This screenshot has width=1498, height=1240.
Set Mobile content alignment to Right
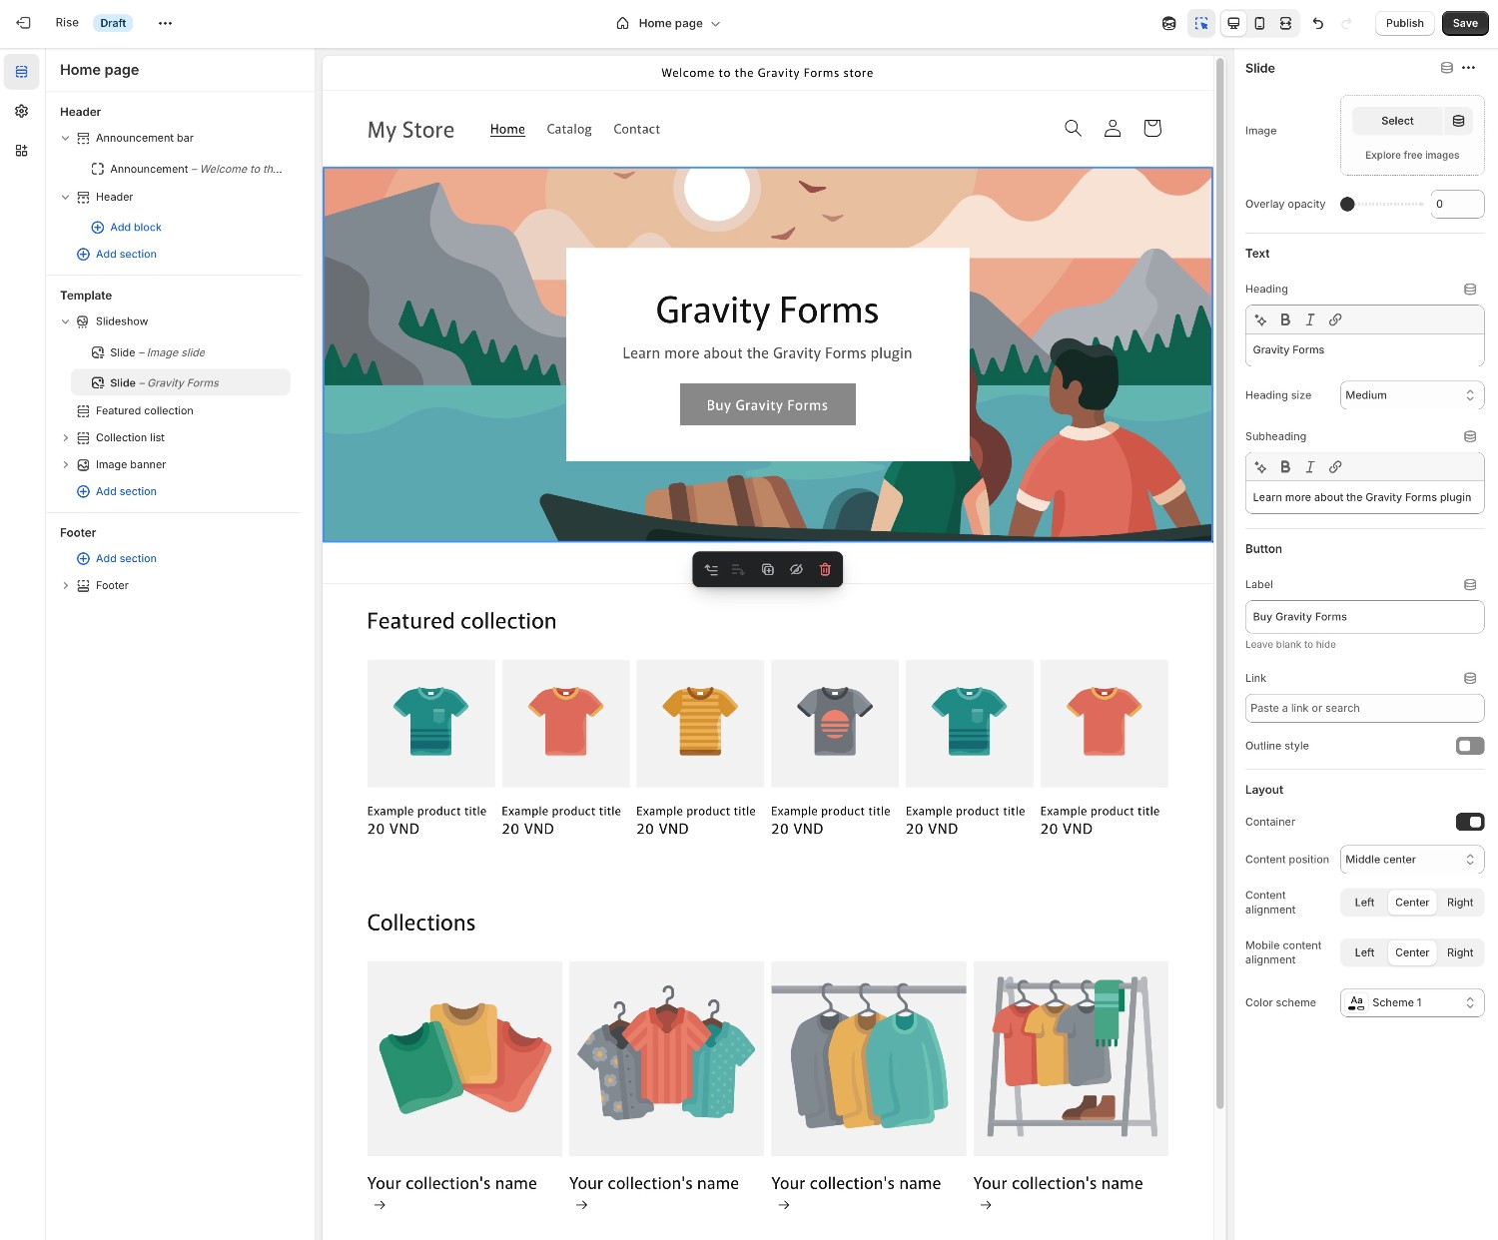click(1460, 952)
